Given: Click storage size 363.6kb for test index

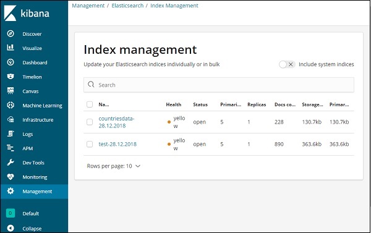Looking at the screenshot, I should (312, 144).
